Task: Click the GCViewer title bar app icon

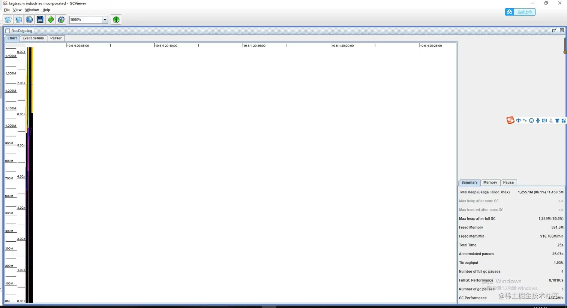Action: tap(5, 3)
